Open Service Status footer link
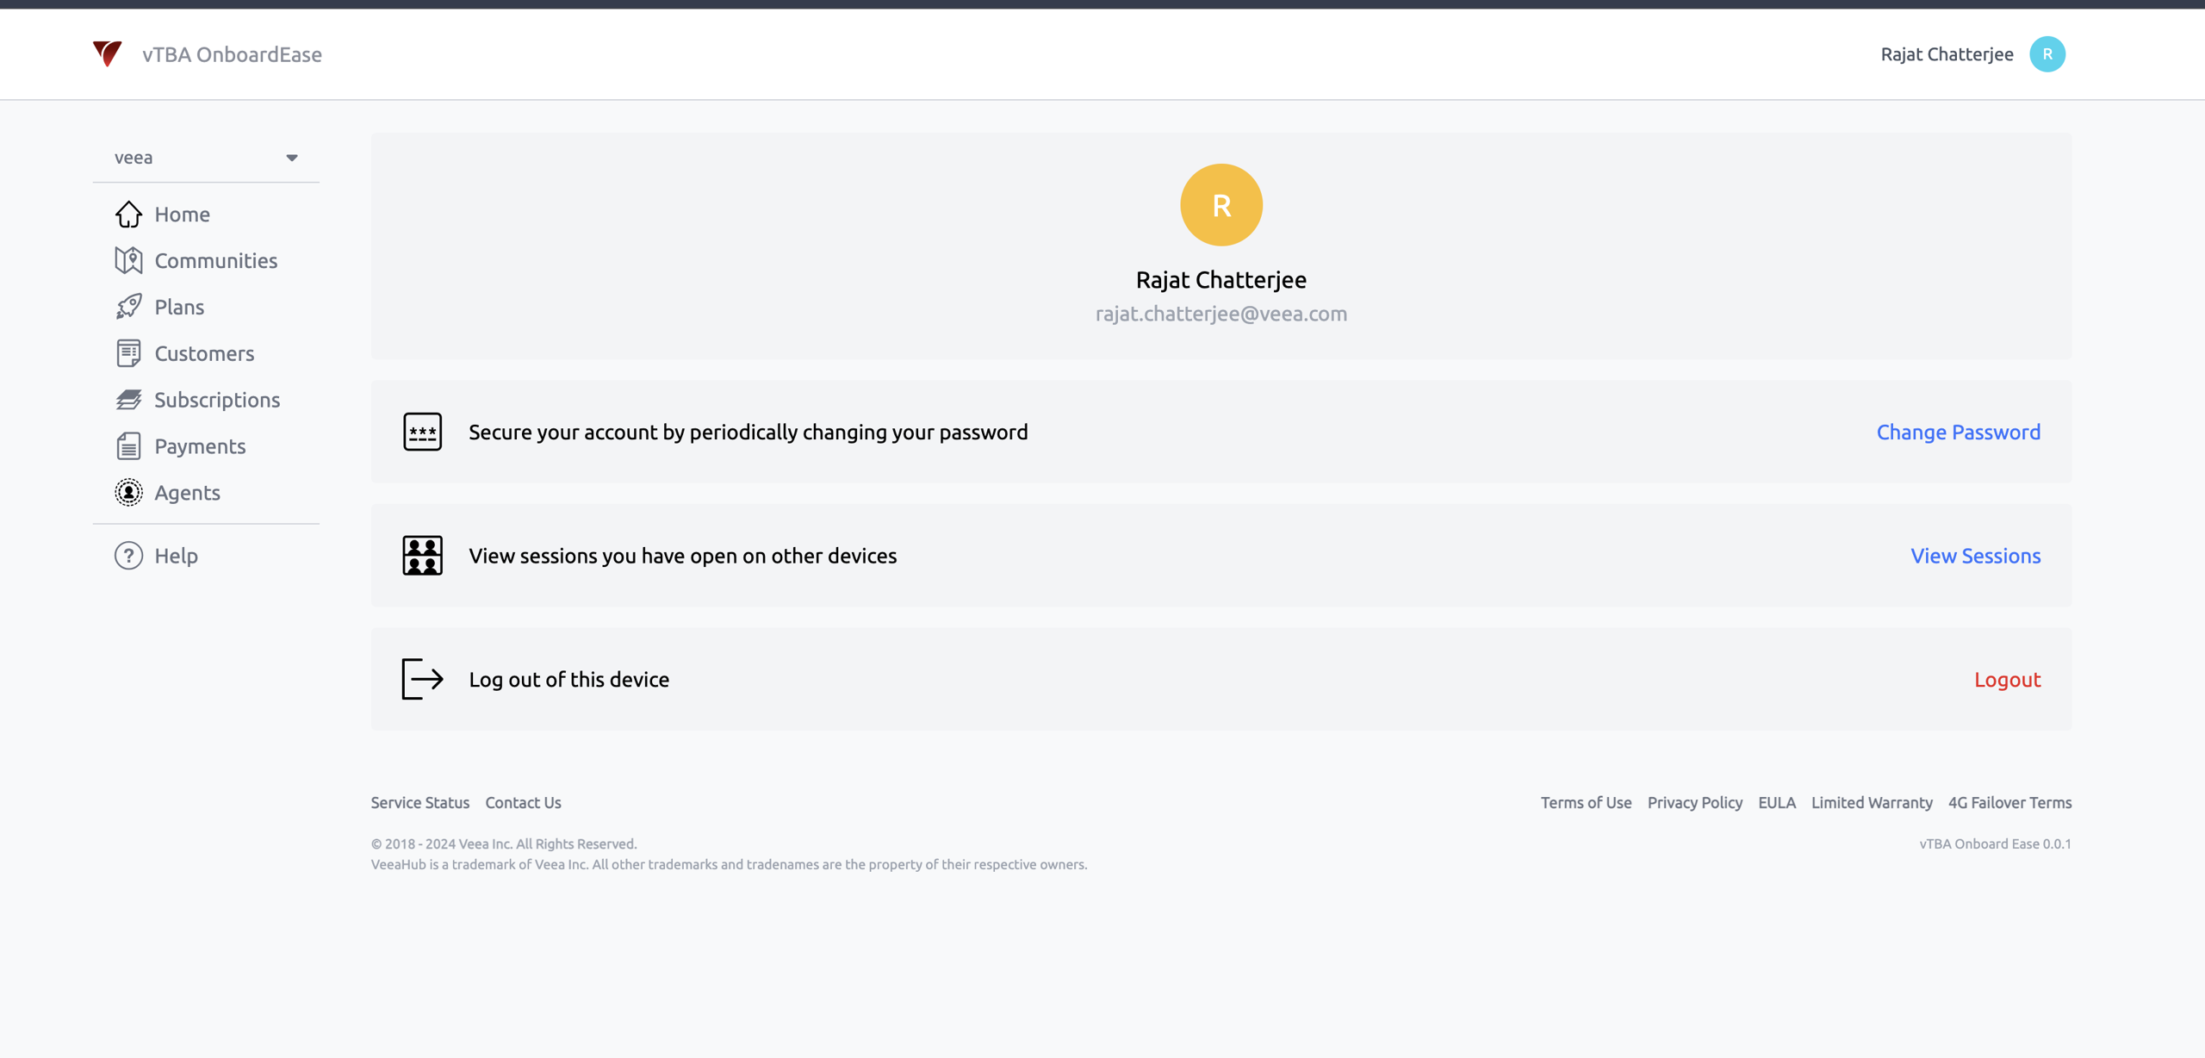Image resolution: width=2205 pixels, height=1058 pixels. pyautogui.click(x=420, y=802)
